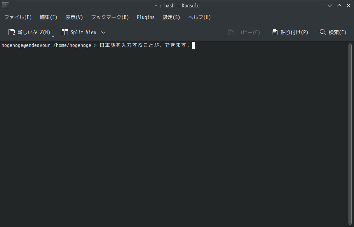The image size is (354, 227).
Task: Open the 設定(S) menu
Action: pos(171,17)
